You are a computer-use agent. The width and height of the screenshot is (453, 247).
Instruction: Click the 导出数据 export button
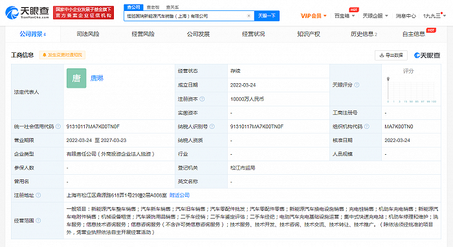(x=391, y=55)
